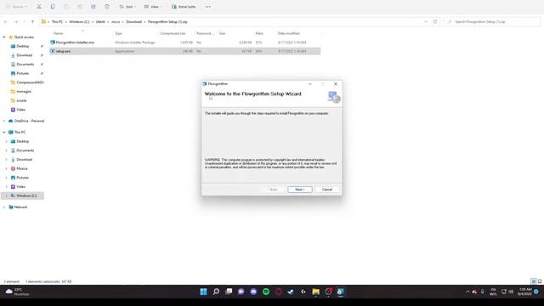Open the scuola folder in Quick access

pyautogui.click(x=21, y=100)
